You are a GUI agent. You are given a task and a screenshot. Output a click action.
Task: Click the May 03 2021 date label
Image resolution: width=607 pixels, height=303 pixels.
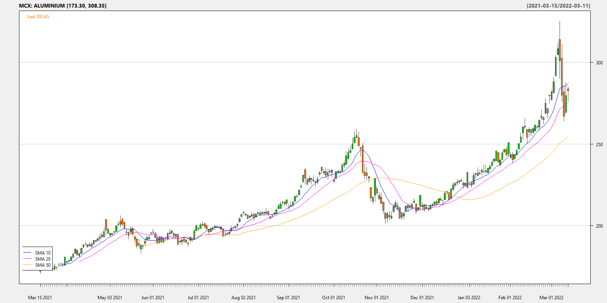click(110, 298)
